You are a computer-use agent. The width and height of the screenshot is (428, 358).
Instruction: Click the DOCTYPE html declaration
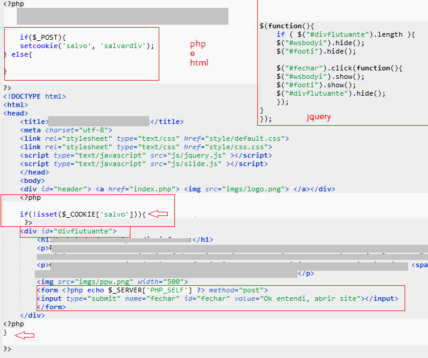[35, 96]
